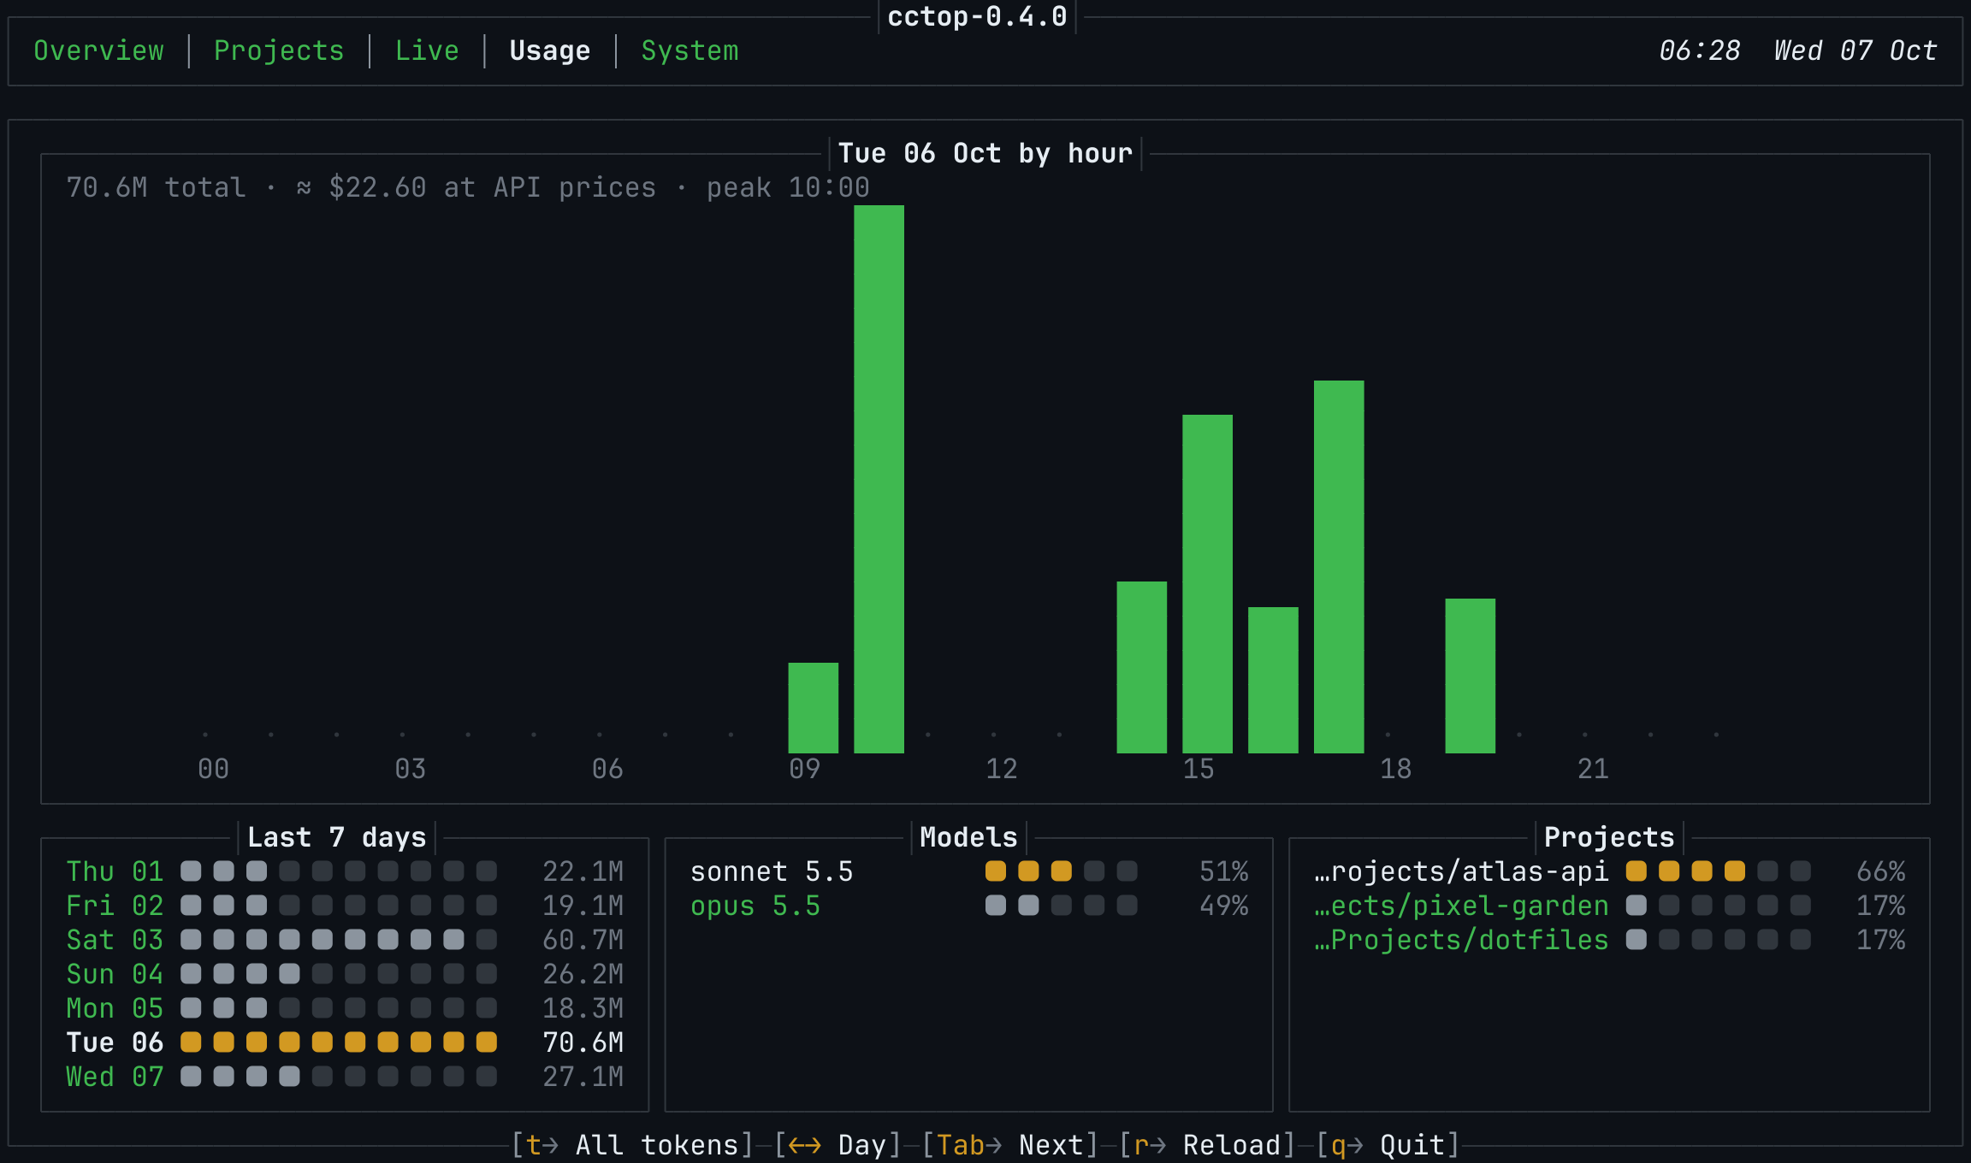This screenshot has width=1971, height=1163.
Task: Select the highlighted Tue 06 row
Action: 345,1042
